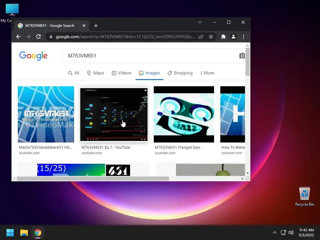Switch to the Videos tab

point(122,73)
